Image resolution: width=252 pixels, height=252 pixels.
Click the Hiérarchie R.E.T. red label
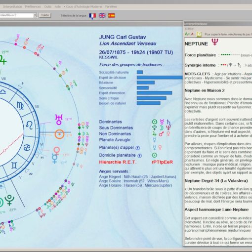pos(118,162)
